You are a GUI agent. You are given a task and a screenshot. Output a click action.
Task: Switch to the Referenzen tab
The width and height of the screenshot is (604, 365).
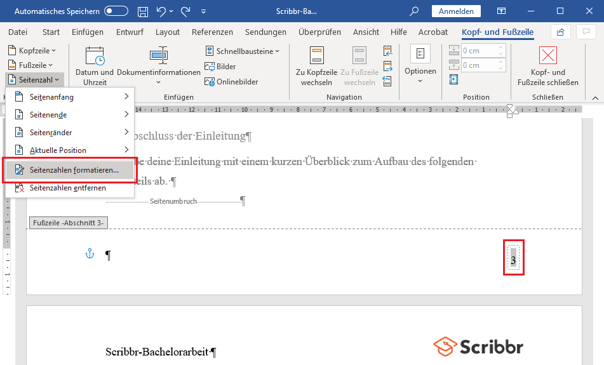pos(212,32)
